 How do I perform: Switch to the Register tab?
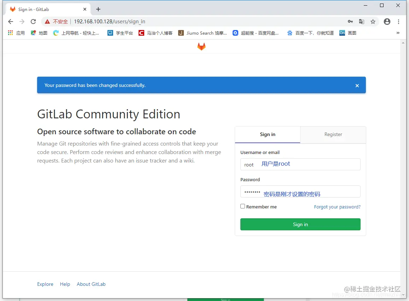(x=333, y=135)
